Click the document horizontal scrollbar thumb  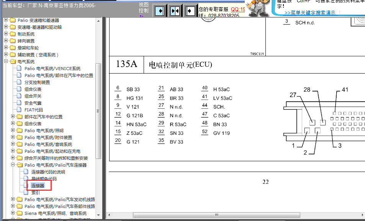tap(216, 215)
